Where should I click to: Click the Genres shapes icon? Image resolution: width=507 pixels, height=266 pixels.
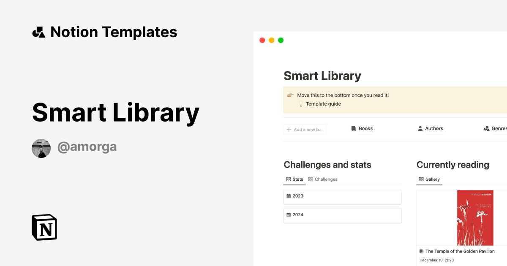pyautogui.click(x=486, y=129)
